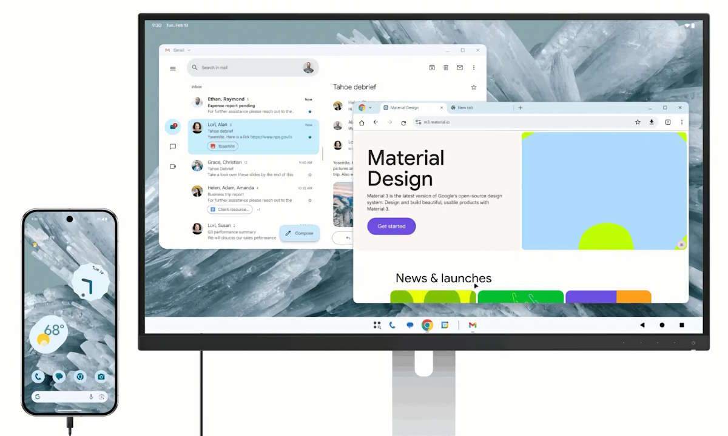Image resolution: width=728 pixels, height=436 pixels.
Task: Open the Chat section in Gmail sidebar
Action: pyautogui.click(x=173, y=147)
